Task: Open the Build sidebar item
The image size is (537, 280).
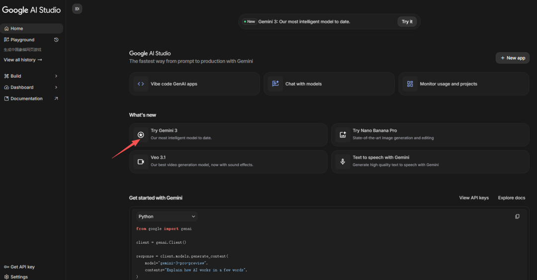Action: coord(31,76)
